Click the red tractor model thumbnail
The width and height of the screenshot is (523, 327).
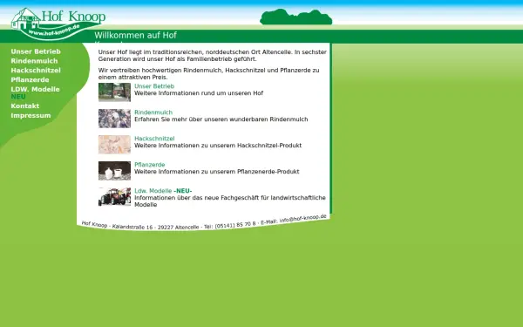114,197
